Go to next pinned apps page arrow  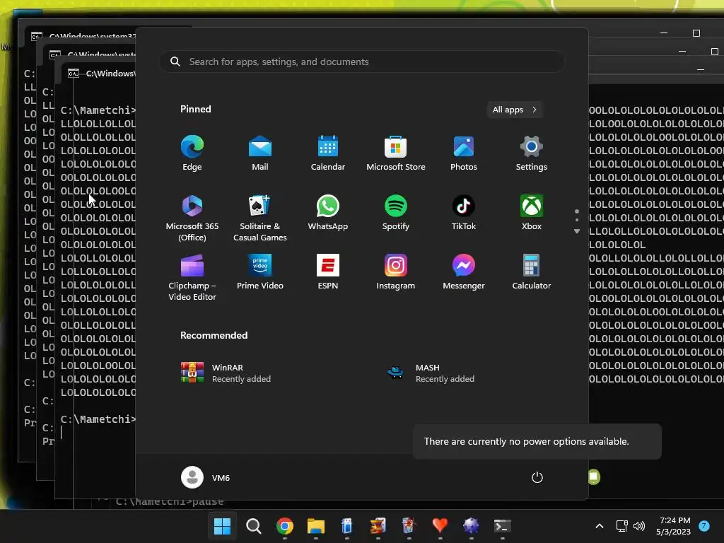(577, 231)
